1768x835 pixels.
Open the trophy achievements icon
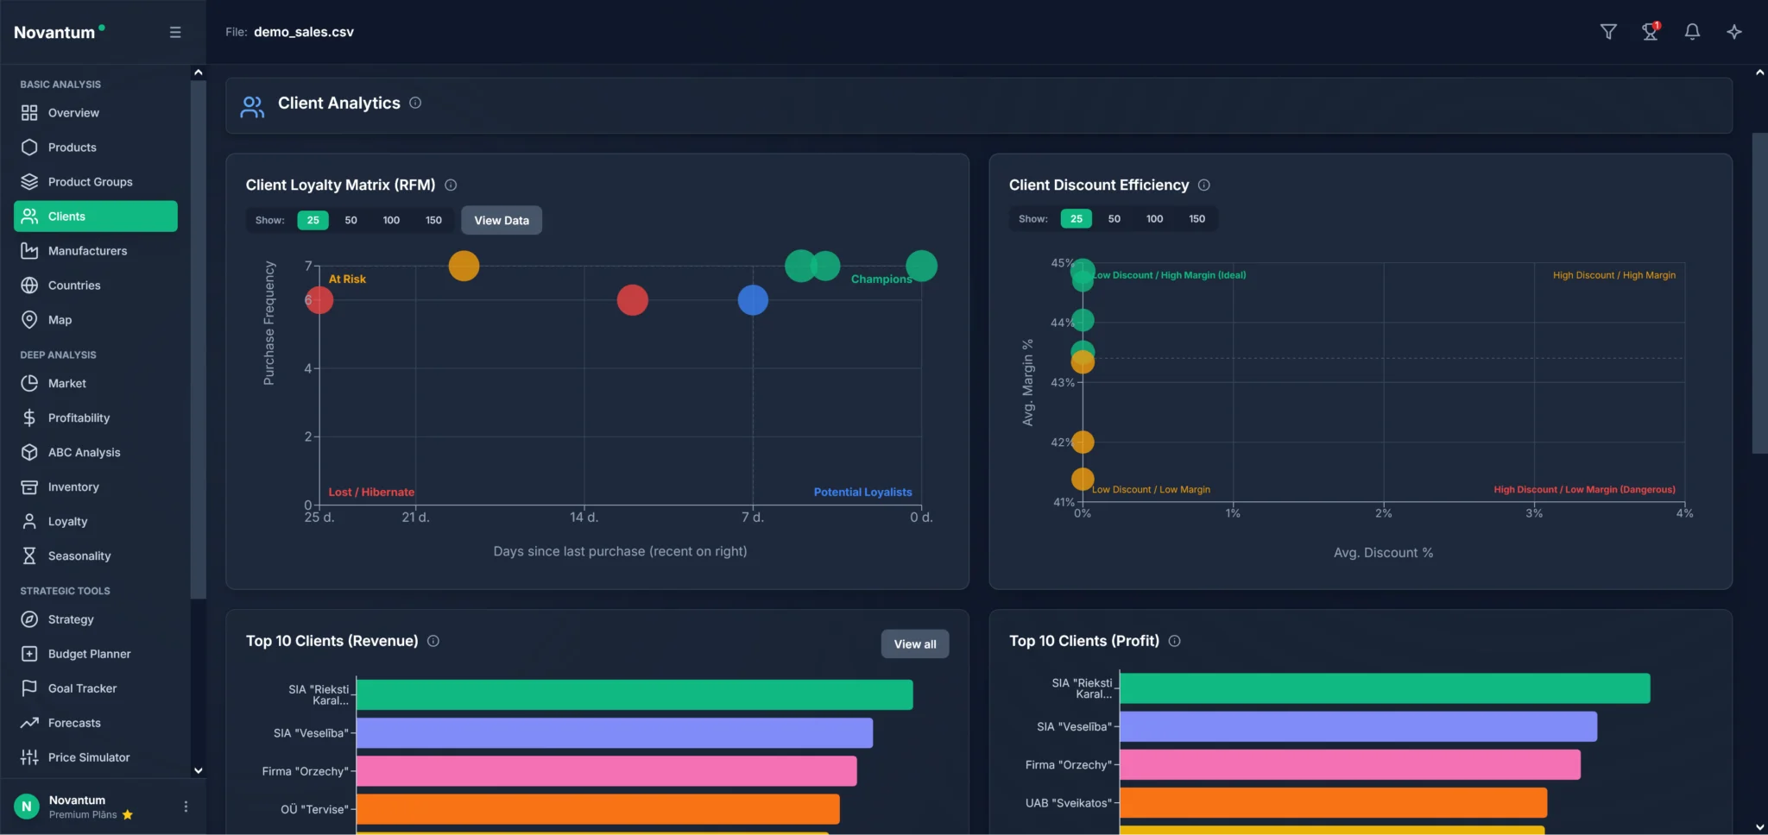[1650, 32]
